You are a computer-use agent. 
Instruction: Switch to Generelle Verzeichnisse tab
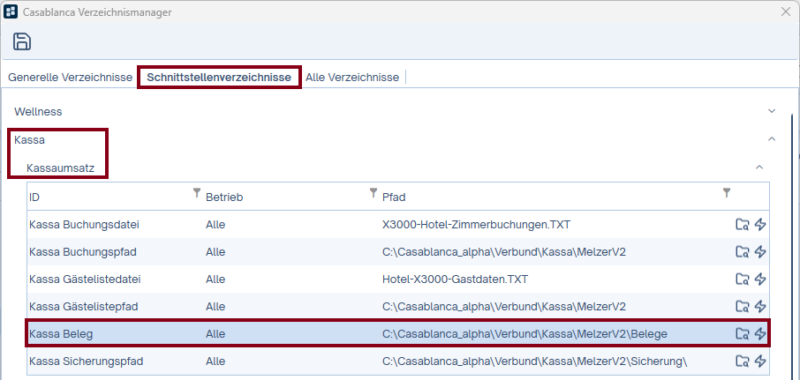coord(71,78)
